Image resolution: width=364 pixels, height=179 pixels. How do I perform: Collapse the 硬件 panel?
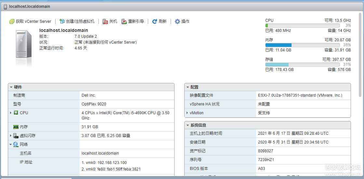coord(11,87)
